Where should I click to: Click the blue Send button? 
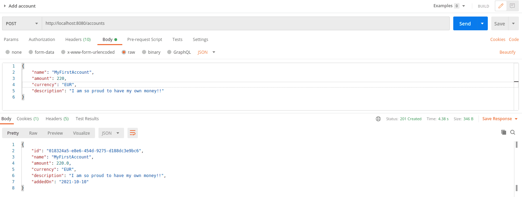click(465, 24)
